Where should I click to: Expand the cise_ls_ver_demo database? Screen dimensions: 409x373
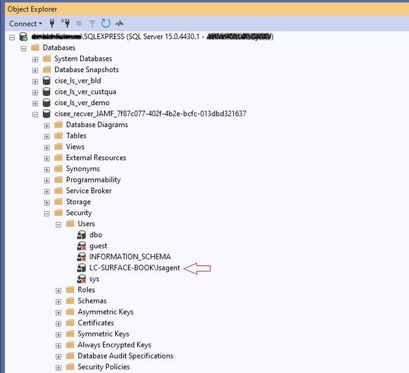coord(36,104)
